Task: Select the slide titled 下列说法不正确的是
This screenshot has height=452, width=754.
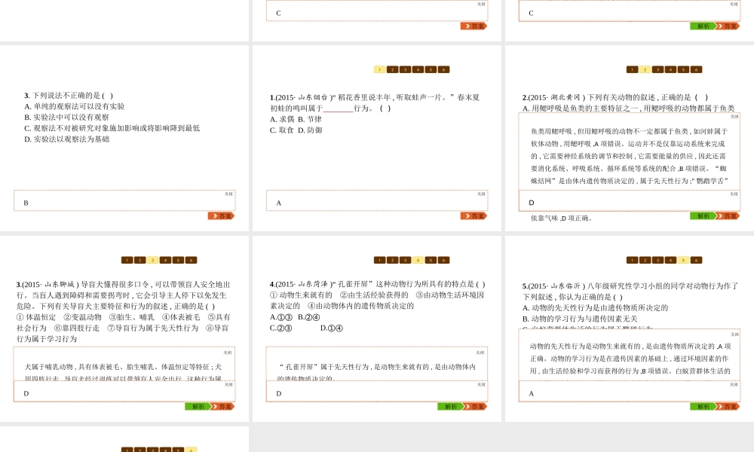Action: [x=124, y=138]
